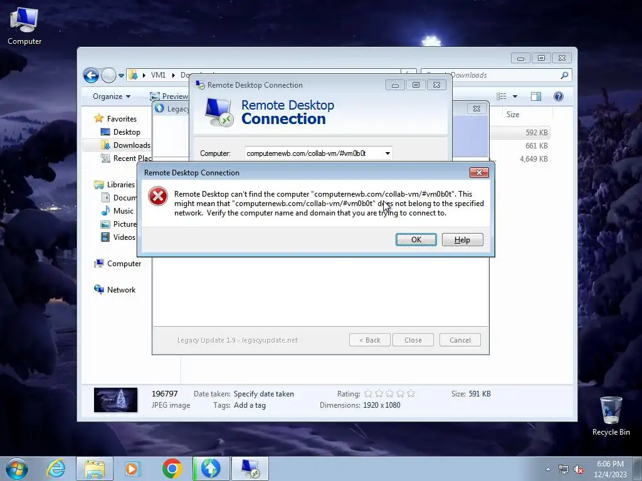Screen dimensions: 642x481
Task: Click the search magnifier icon
Action: 565,75
